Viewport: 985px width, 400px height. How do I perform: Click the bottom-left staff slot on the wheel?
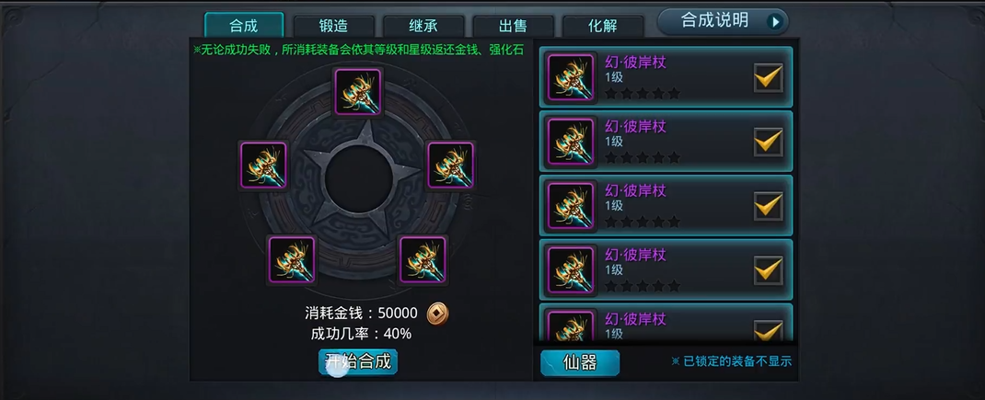tap(292, 259)
